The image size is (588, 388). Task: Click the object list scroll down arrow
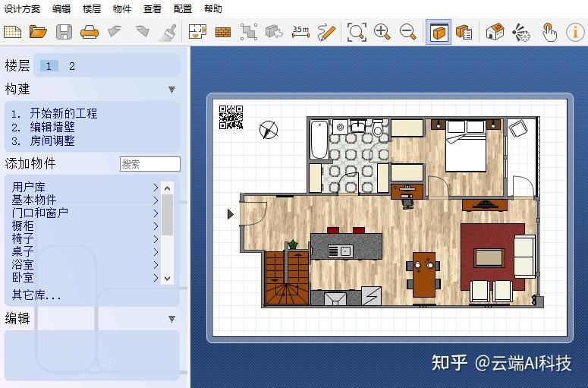click(x=167, y=279)
